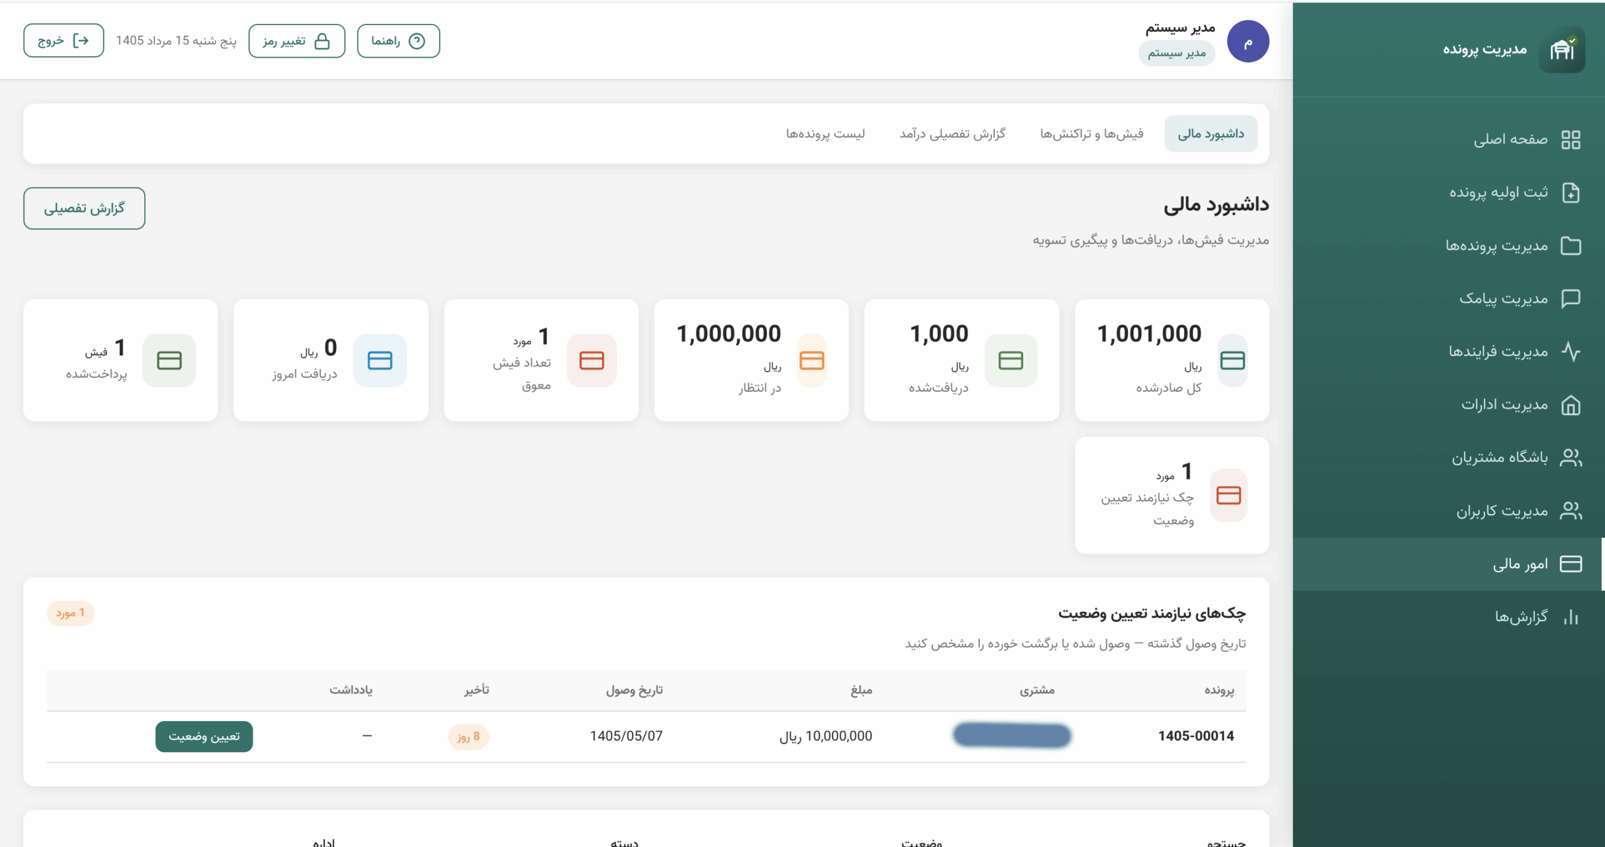Click the پرداخت‌شده card icon

click(169, 360)
